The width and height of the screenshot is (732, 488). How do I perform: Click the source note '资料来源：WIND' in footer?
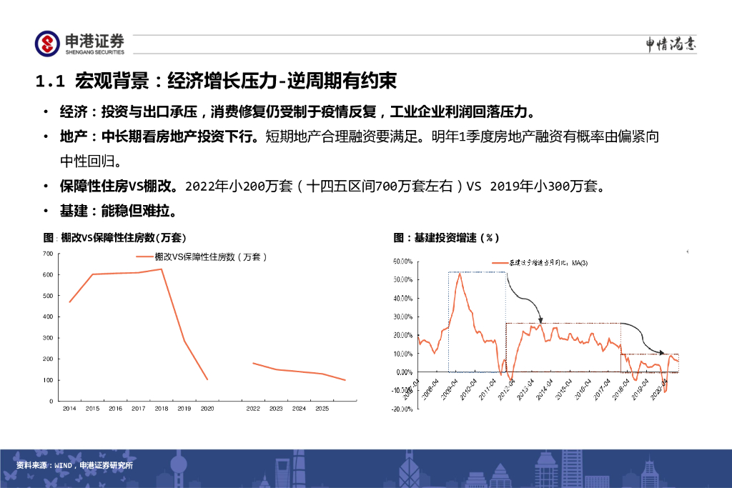coord(74,466)
